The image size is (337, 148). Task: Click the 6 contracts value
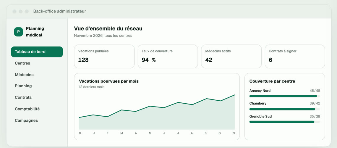270,60
